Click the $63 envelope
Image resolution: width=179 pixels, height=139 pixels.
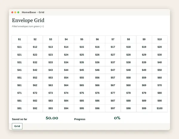pyautogui.click(x=51, y=85)
